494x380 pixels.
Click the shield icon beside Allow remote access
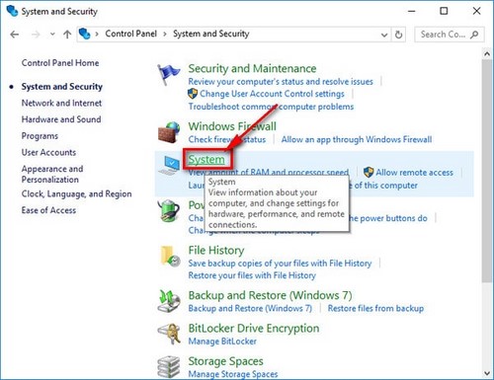point(369,172)
